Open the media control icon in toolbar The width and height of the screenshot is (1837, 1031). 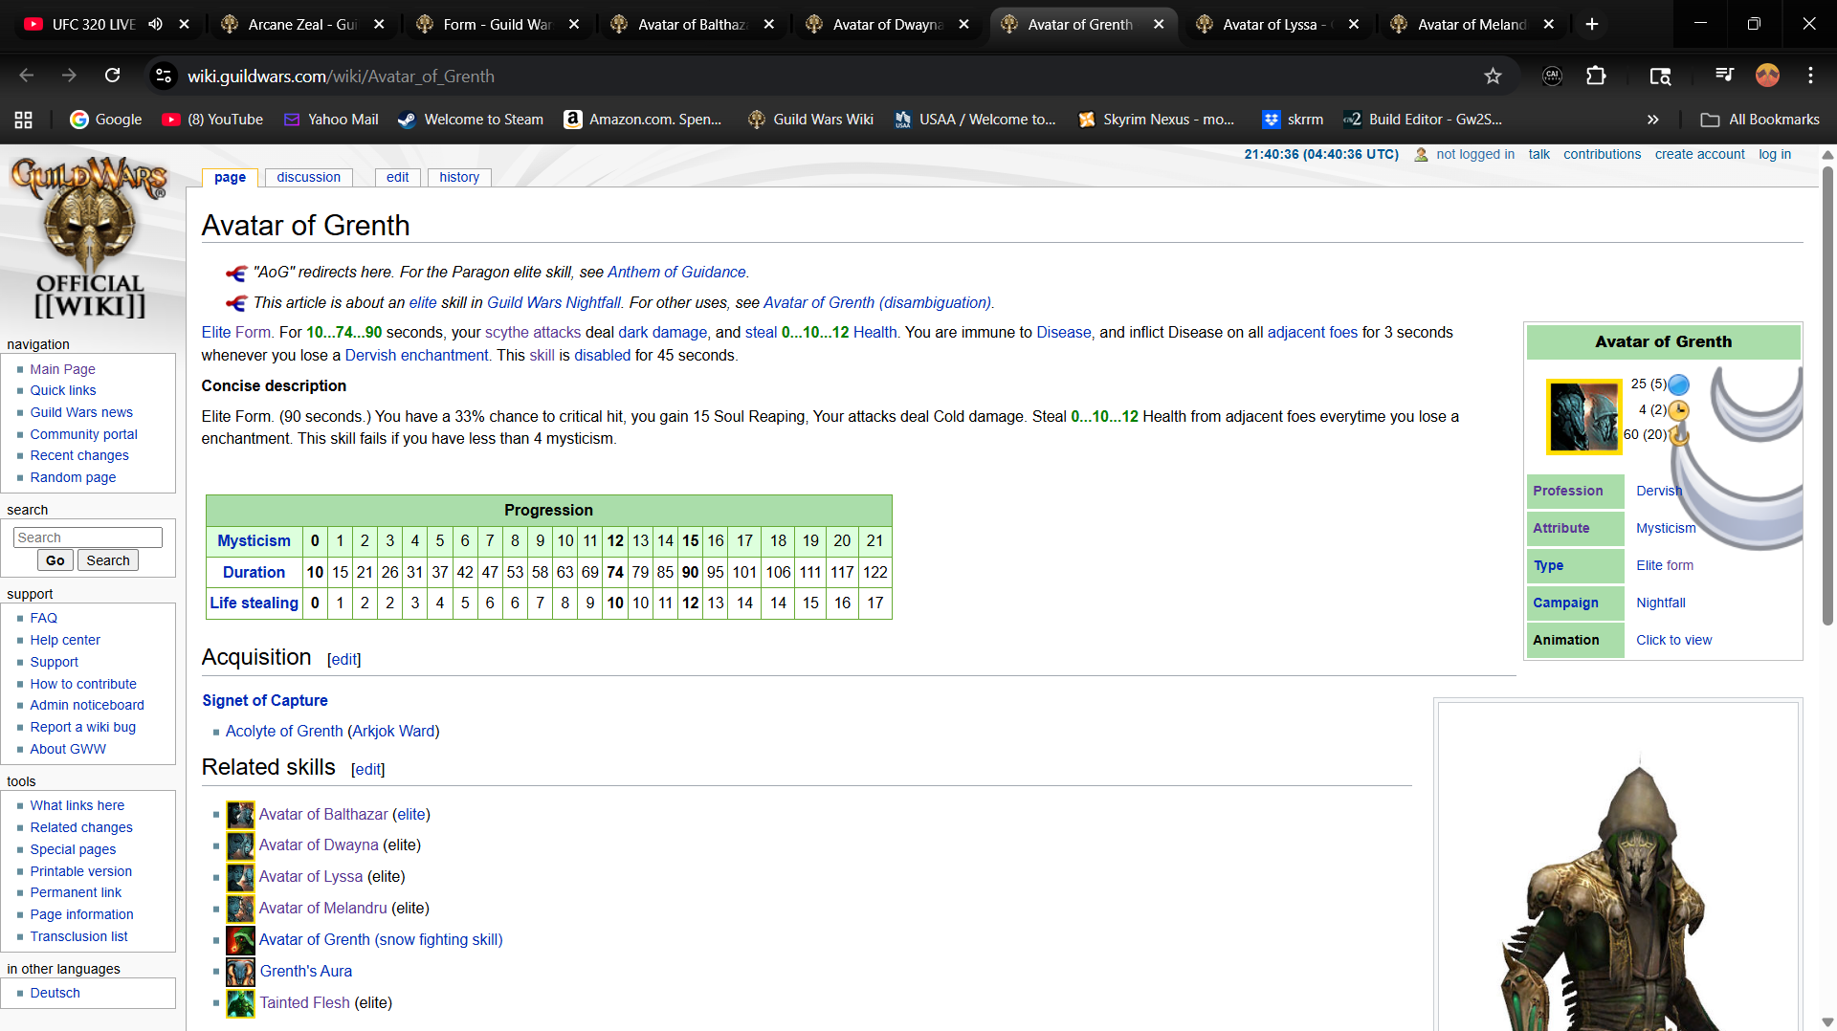(1724, 76)
